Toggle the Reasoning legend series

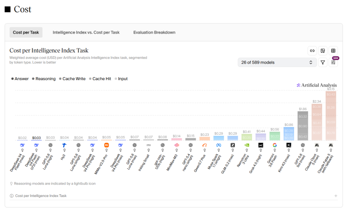click(x=44, y=79)
